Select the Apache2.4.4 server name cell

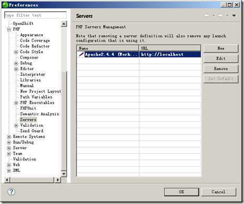pyautogui.click(x=111, y=55)
